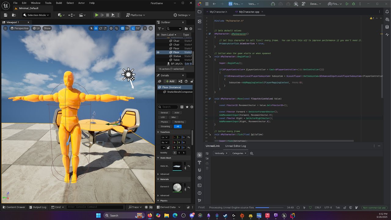
Task: Open Details panel settings gear
Action: pyautogui.click(x=192, y=107)
